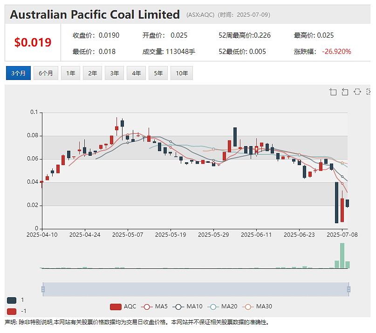The width and height of the screenshot is (376, 333).
Task: Switch to the 10年 range tab
Action: coord(182,73)
